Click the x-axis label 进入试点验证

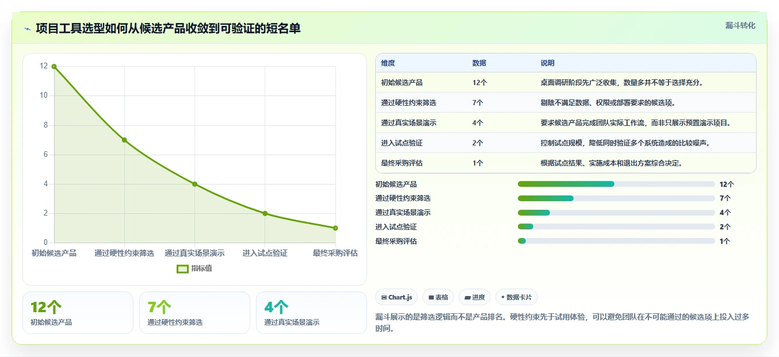tap(265, 253)
